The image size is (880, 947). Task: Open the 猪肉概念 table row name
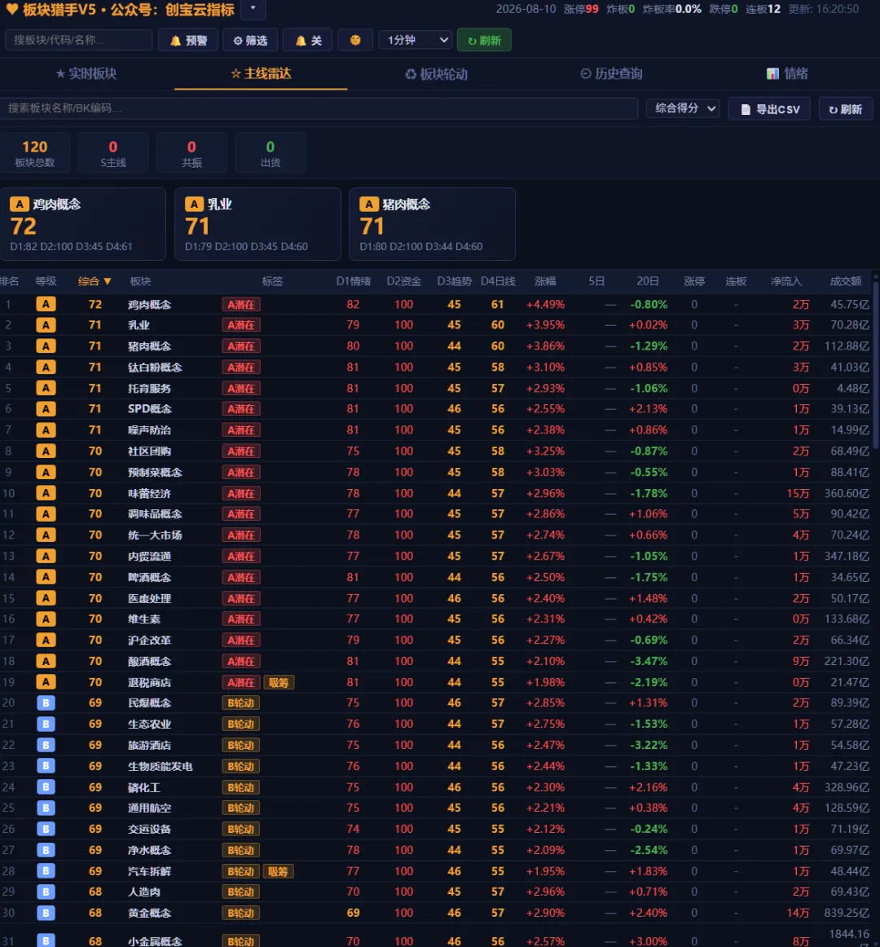tap(150, 346)
